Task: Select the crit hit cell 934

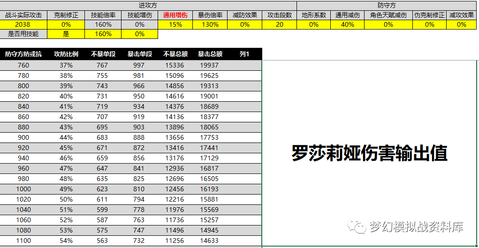Action: click(139, 106)
